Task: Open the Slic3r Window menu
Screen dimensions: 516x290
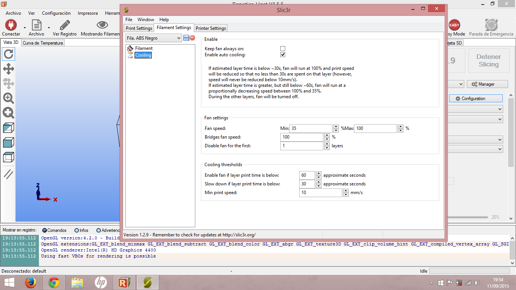Action: (146, 20)
